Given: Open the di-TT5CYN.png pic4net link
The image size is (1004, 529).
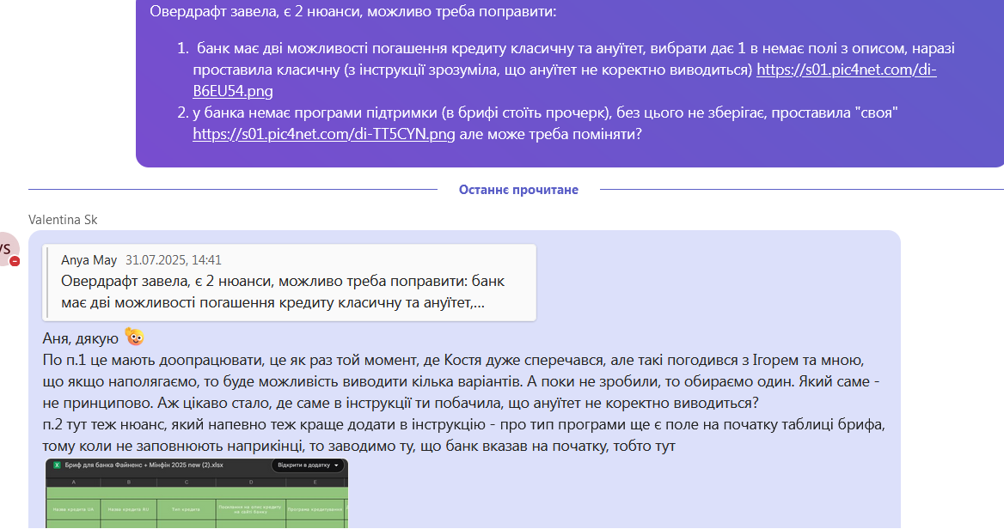Looking at the screenshot, I should pos(324,134).
